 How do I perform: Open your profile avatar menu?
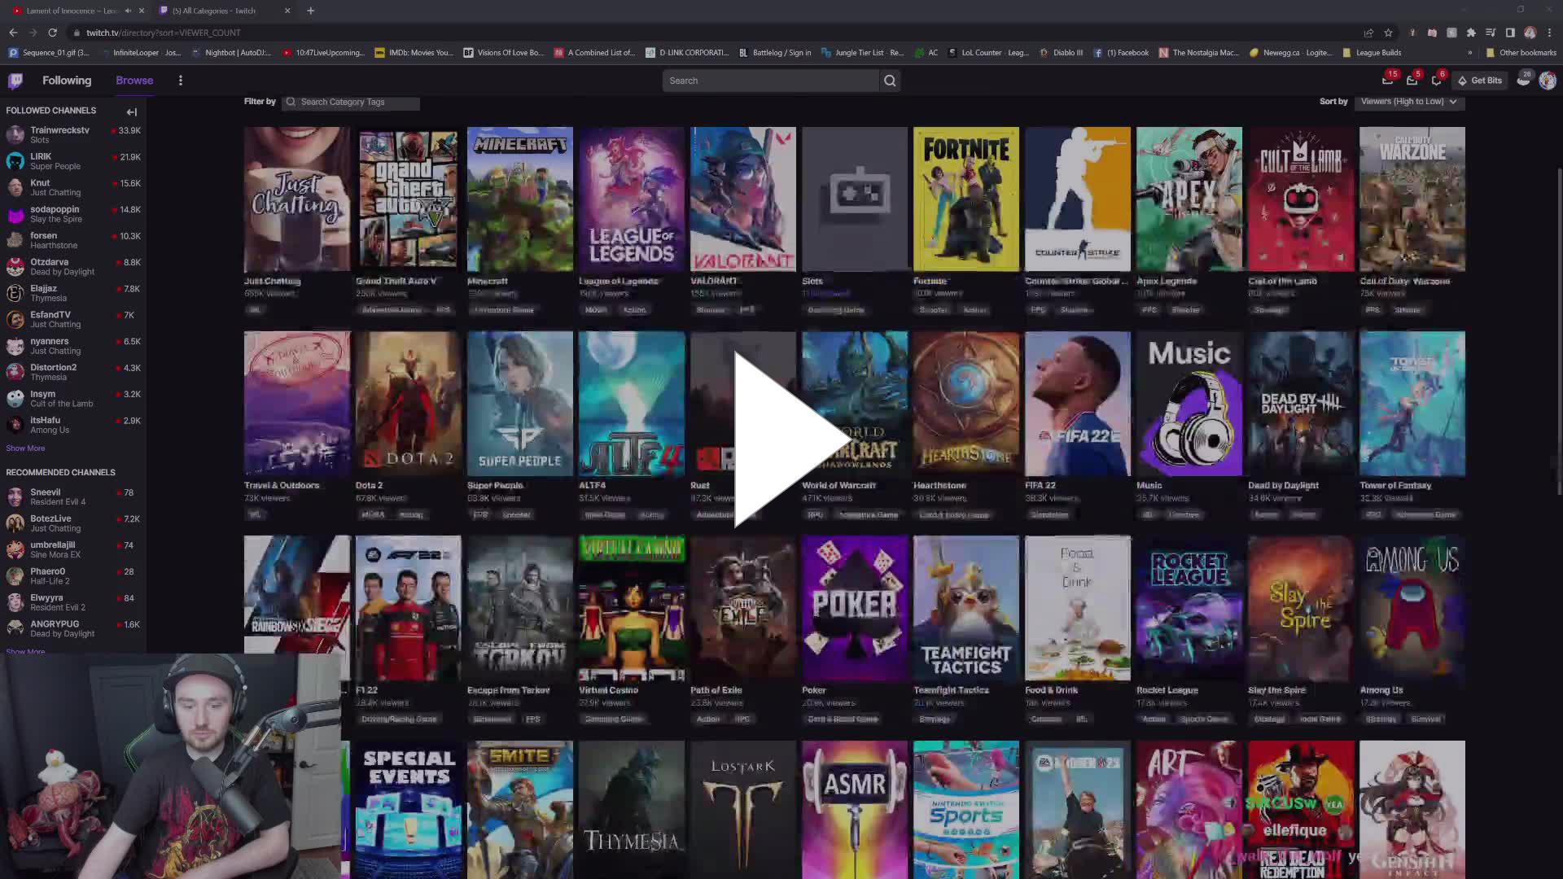tap(1548, 80)
